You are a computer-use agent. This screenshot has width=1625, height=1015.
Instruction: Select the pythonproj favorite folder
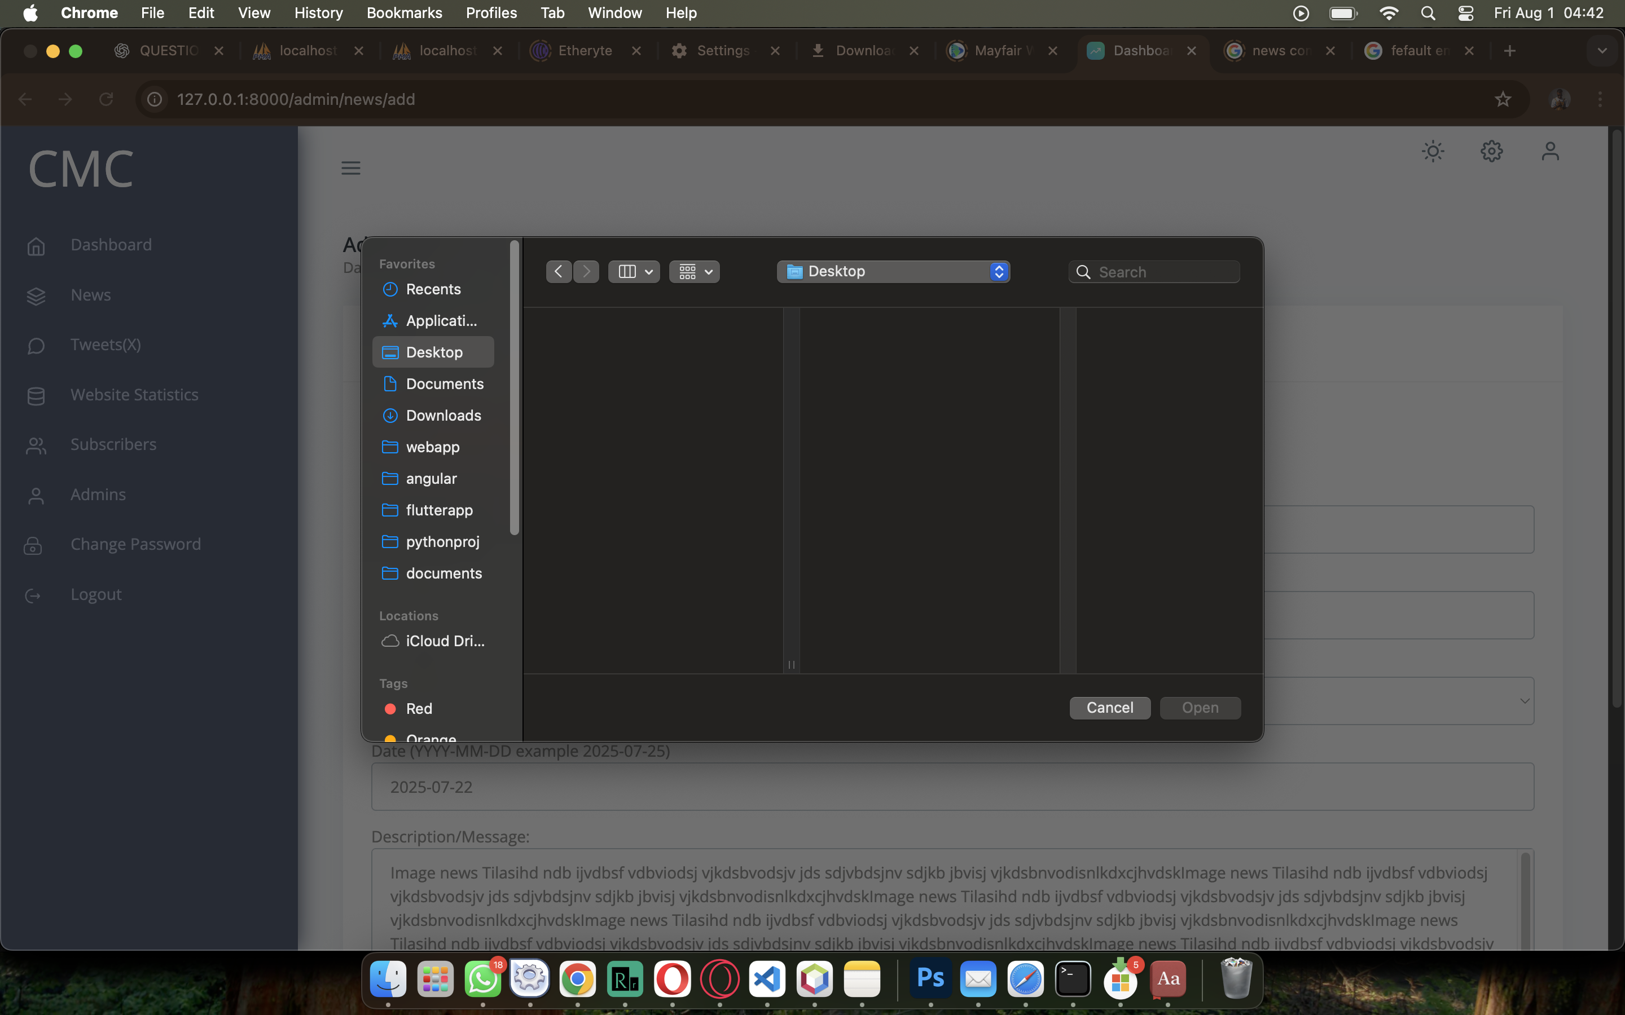pyautogui.click(x=442, y=542)
